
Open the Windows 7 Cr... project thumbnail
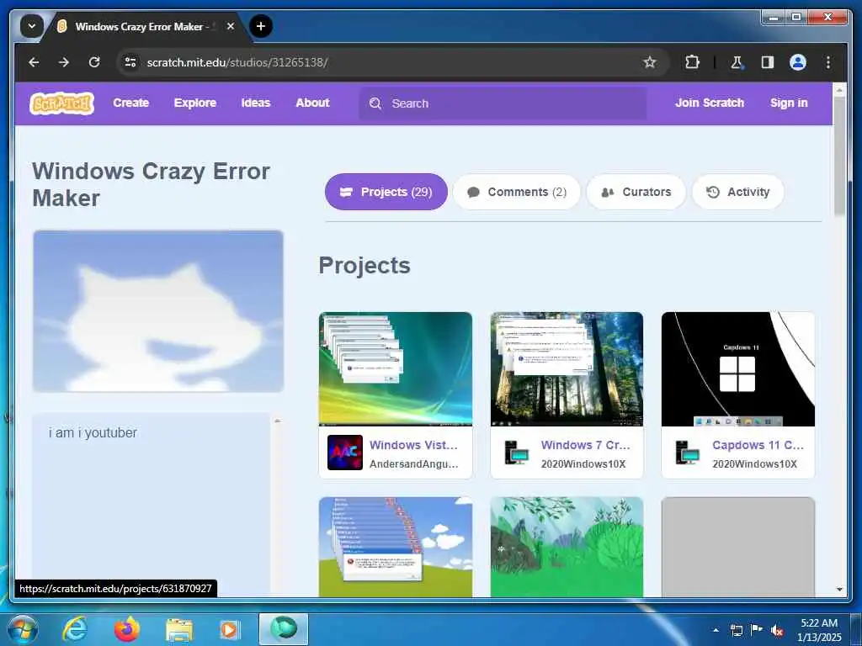coord(567,368)
